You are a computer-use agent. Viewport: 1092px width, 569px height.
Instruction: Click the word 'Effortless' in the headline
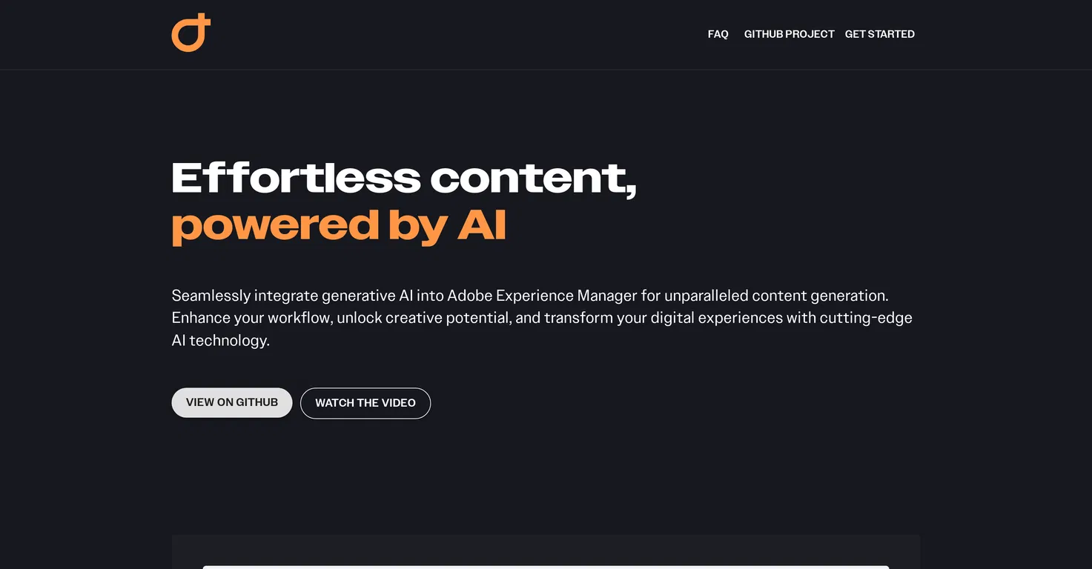click(297, 179)
